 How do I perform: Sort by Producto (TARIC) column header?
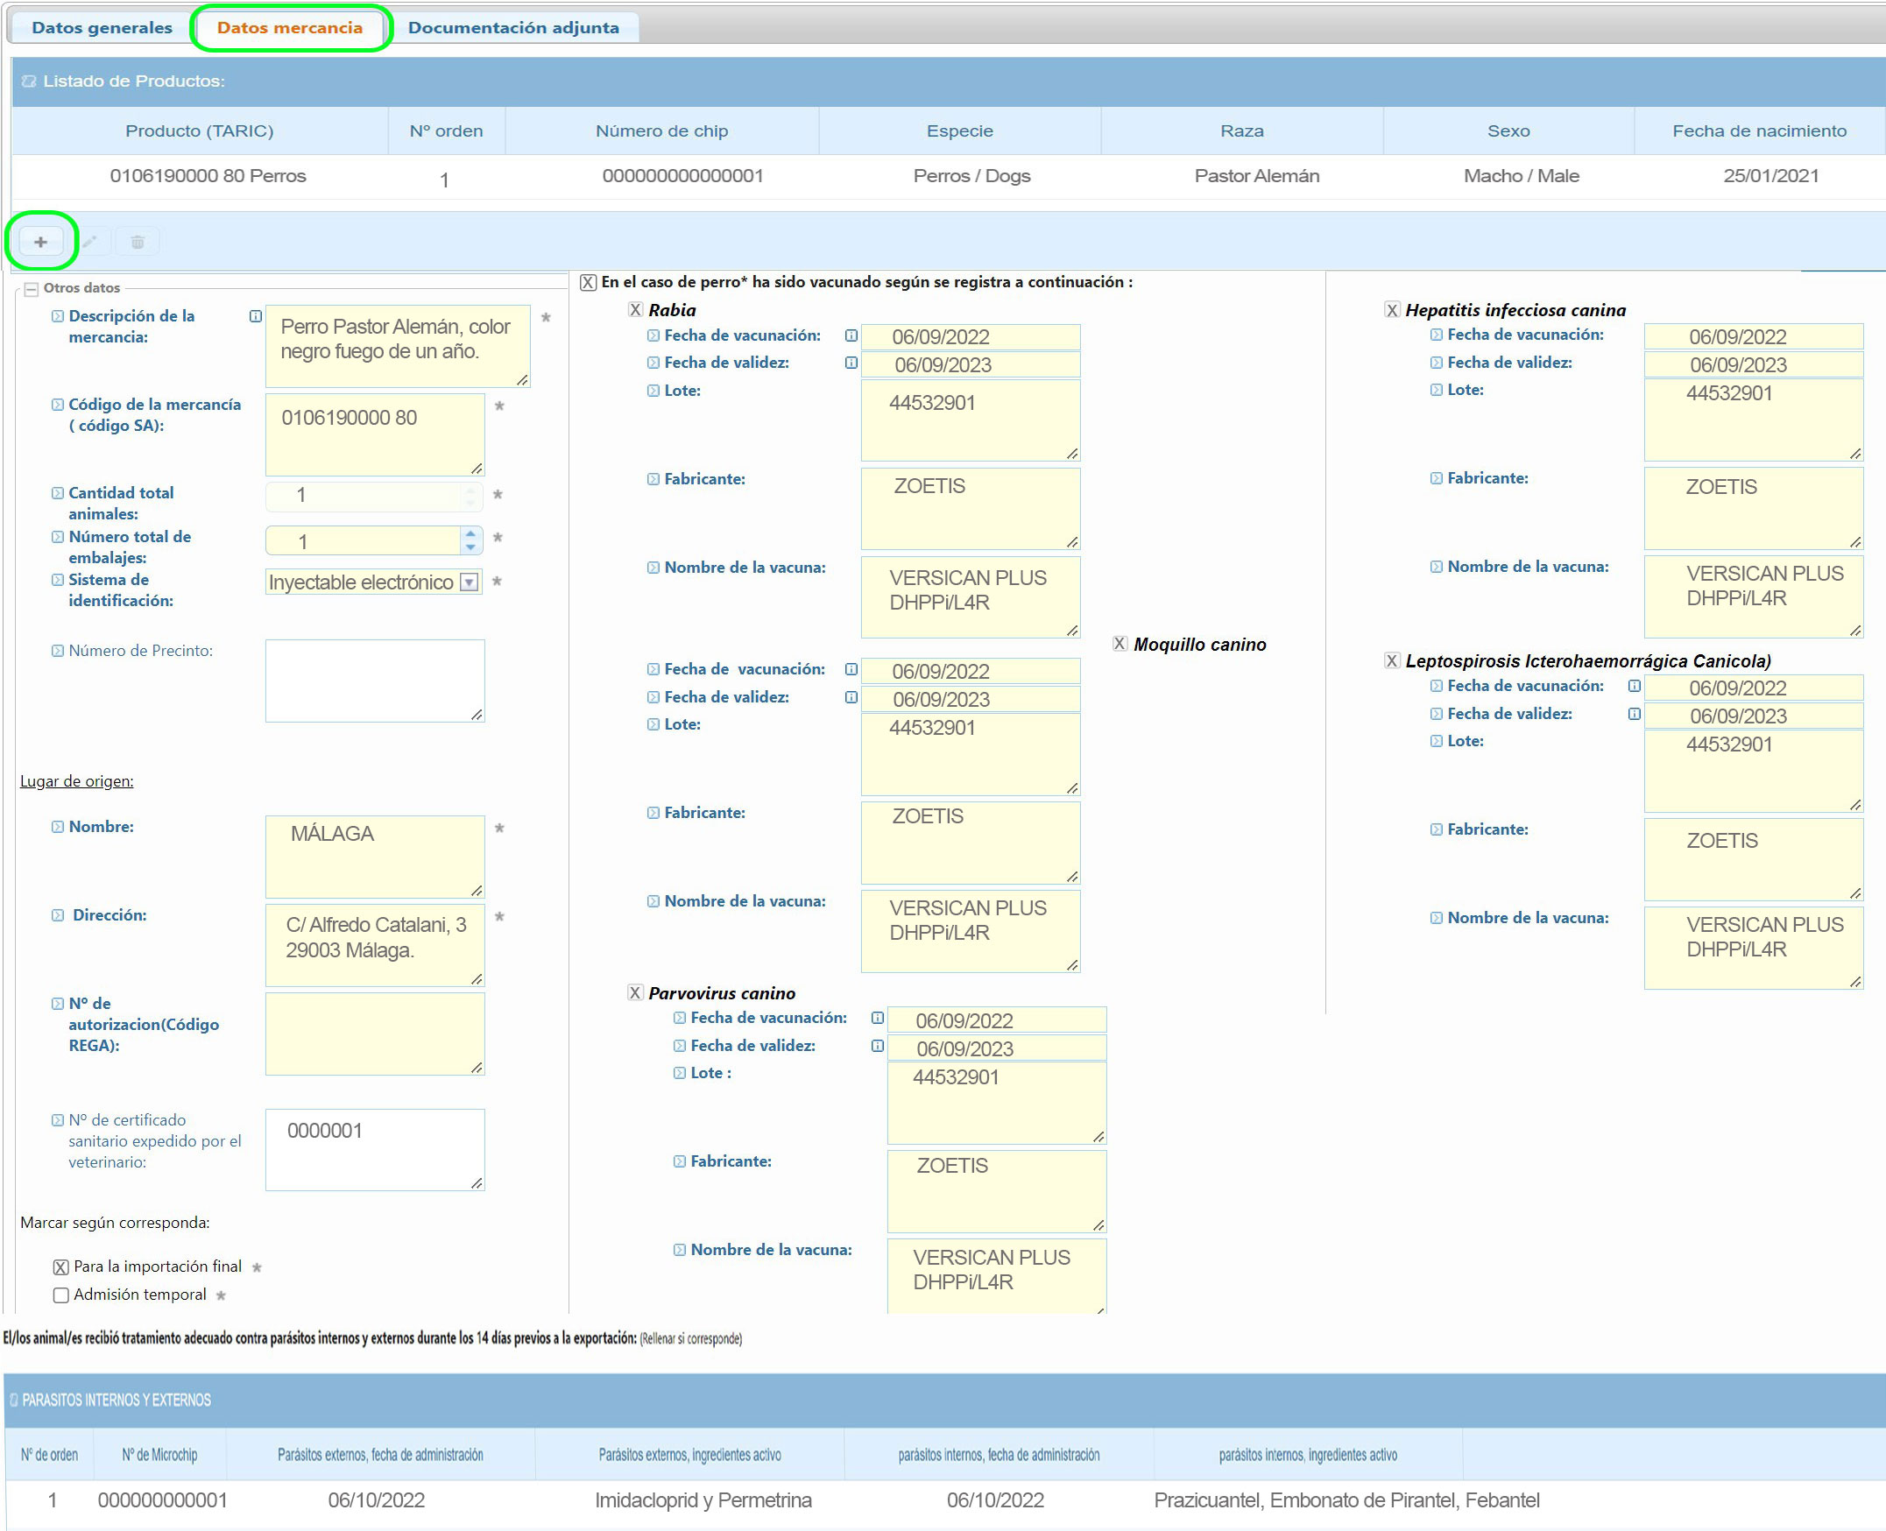[x=200, y=131]
